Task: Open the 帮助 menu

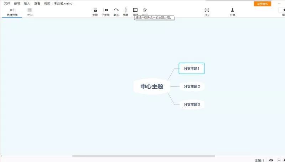Action: [x=47, y=4]
